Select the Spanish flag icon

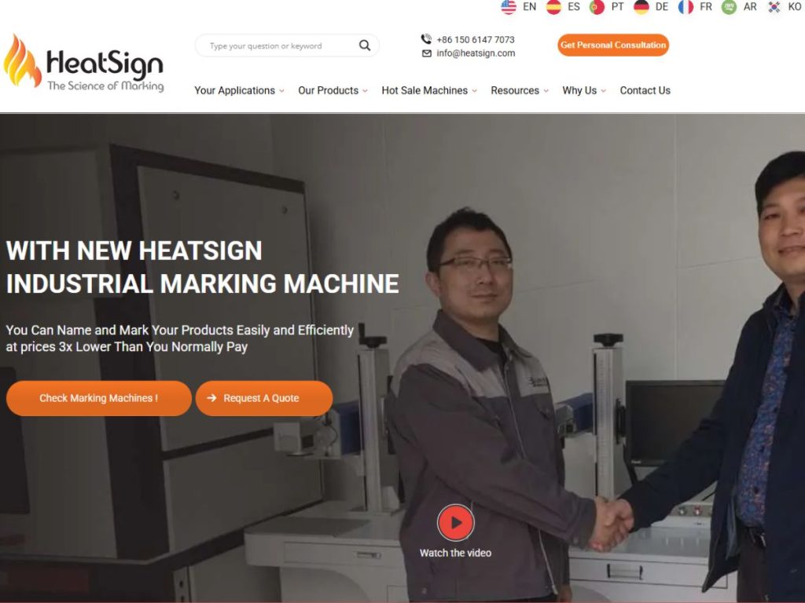click(x=553, y=6)
